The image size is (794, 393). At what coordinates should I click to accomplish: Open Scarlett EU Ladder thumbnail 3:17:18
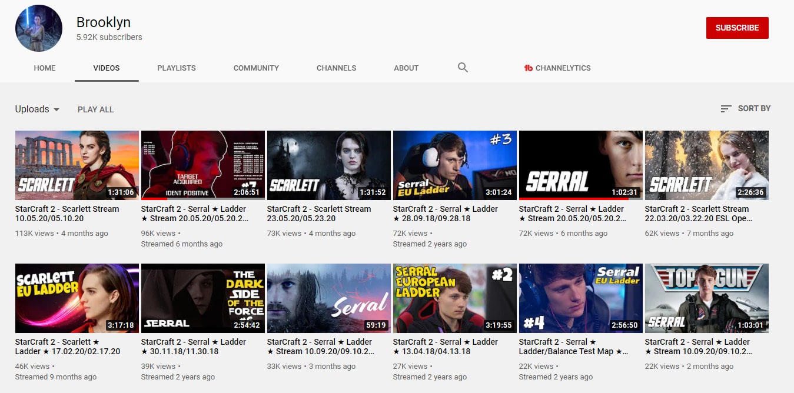point(77,298)
